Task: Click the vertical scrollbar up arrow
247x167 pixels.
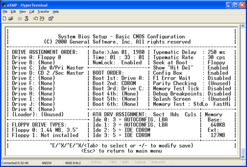Action: (243, 26)
